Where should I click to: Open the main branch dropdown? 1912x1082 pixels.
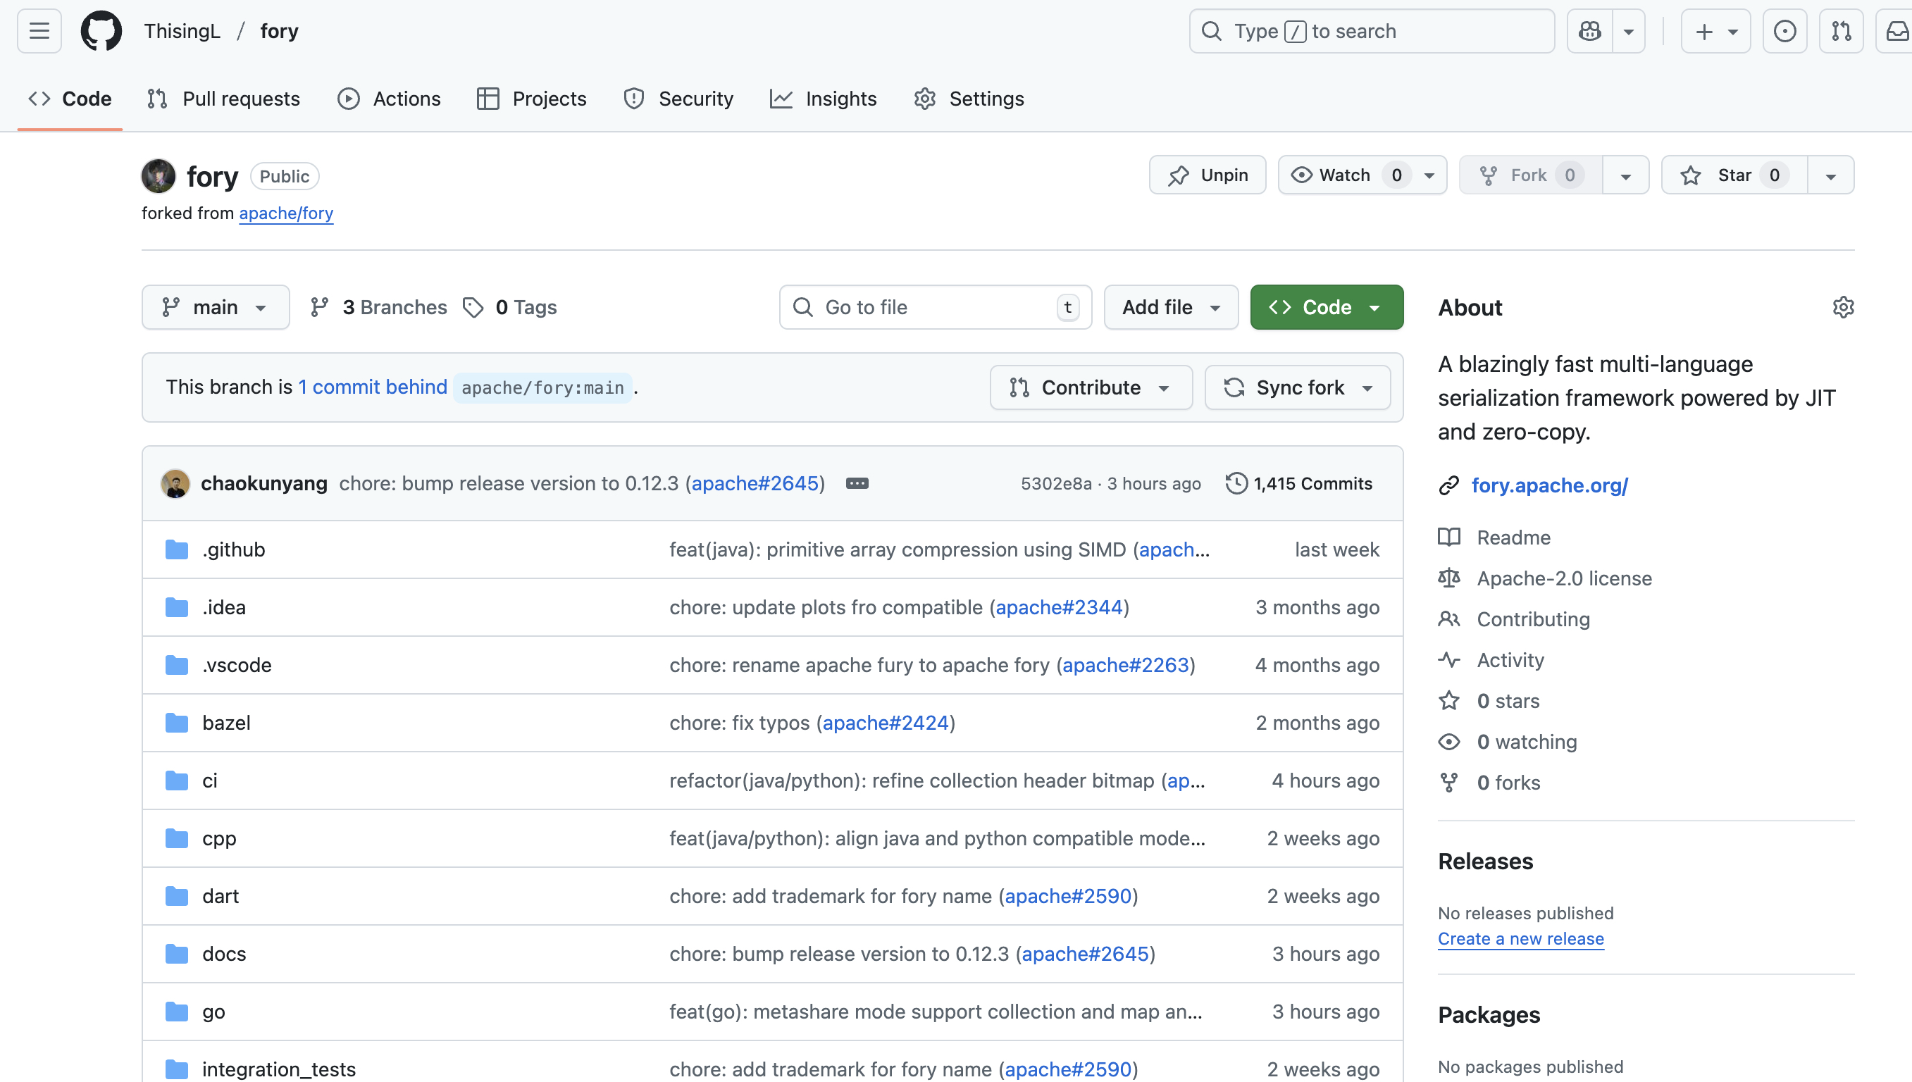216,308
